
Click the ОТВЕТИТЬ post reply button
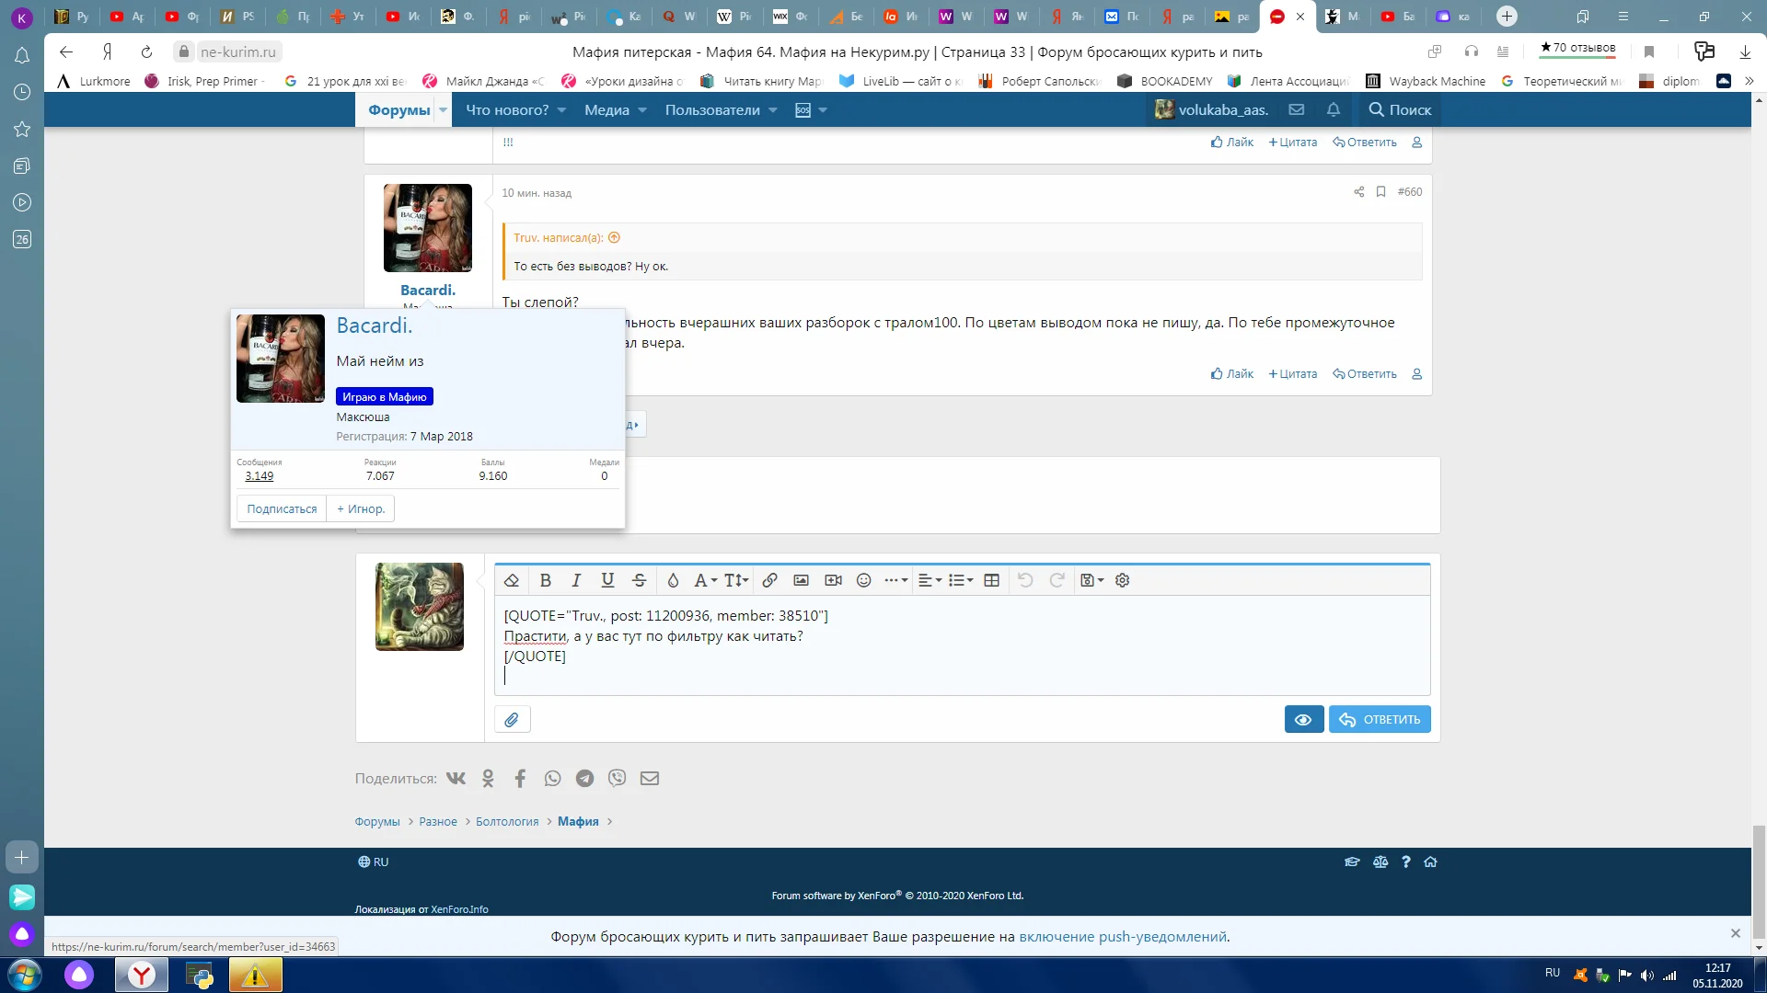[1380, 720]
